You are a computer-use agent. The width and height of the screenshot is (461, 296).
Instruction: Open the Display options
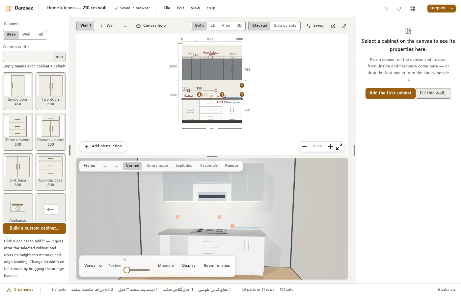coord(189,266)
